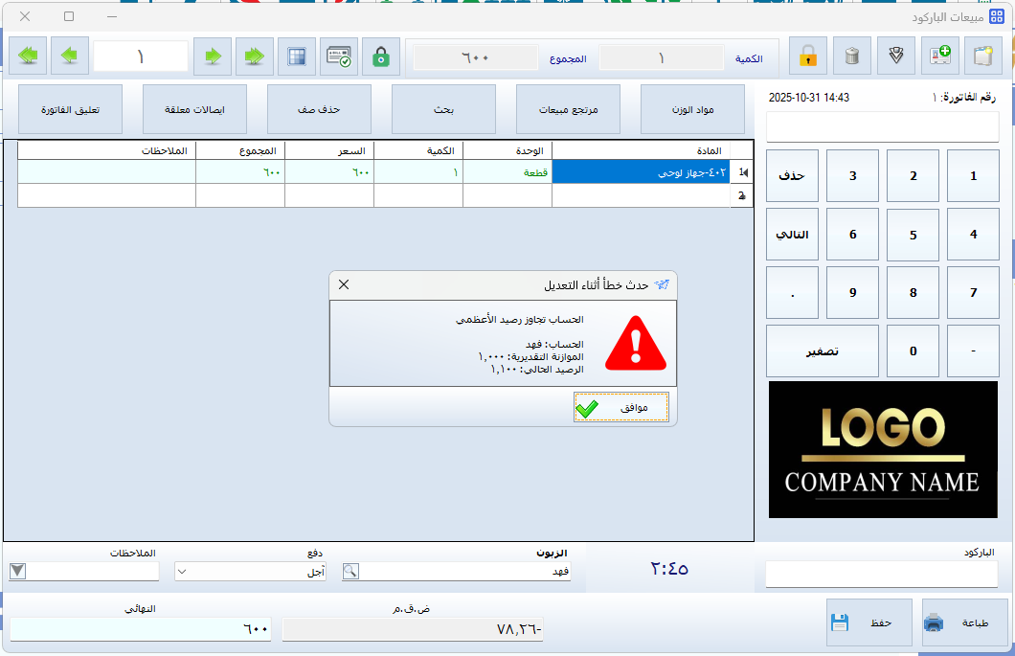Image resolution: width=1015 pixels, height=656 pixels.
Task: Open the notes dropdown arrow
Action: click(x=18, y=572)
